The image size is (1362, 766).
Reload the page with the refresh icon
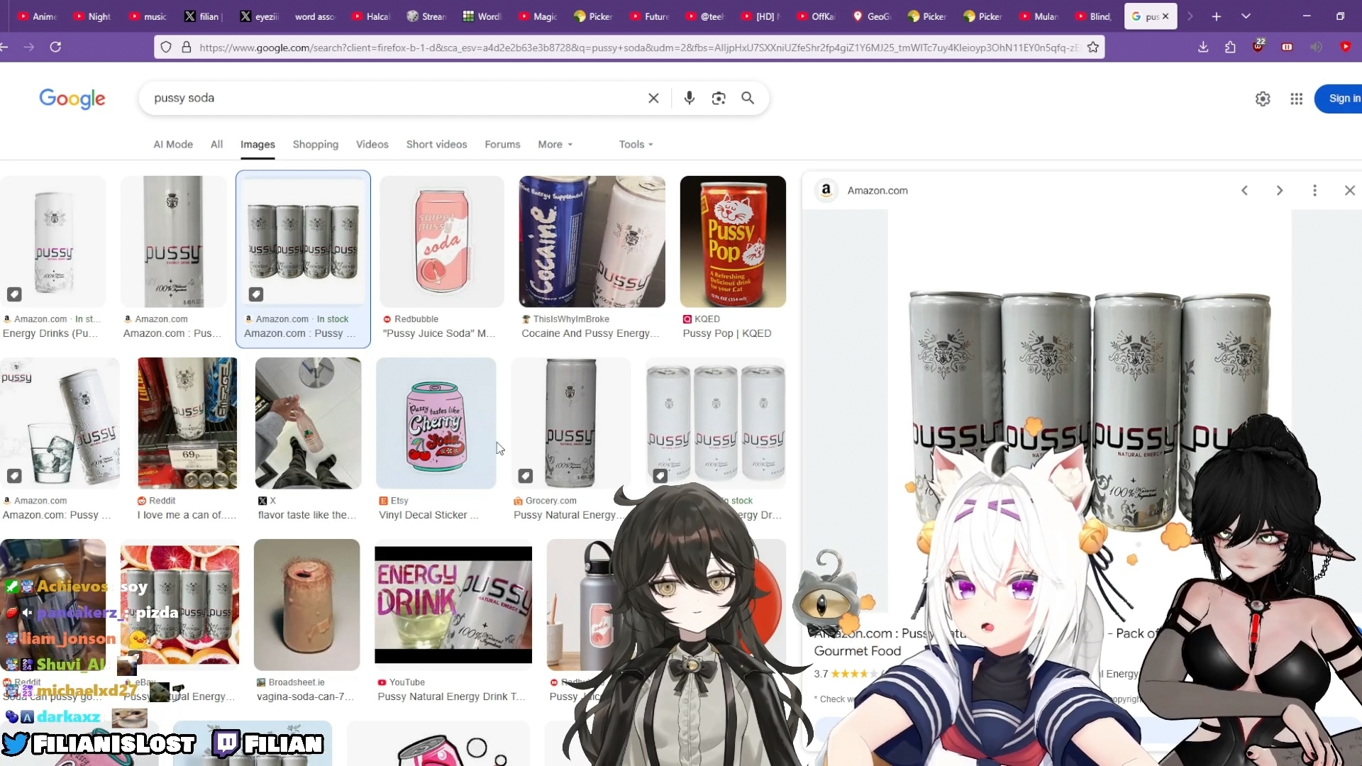tap(55, 47)
